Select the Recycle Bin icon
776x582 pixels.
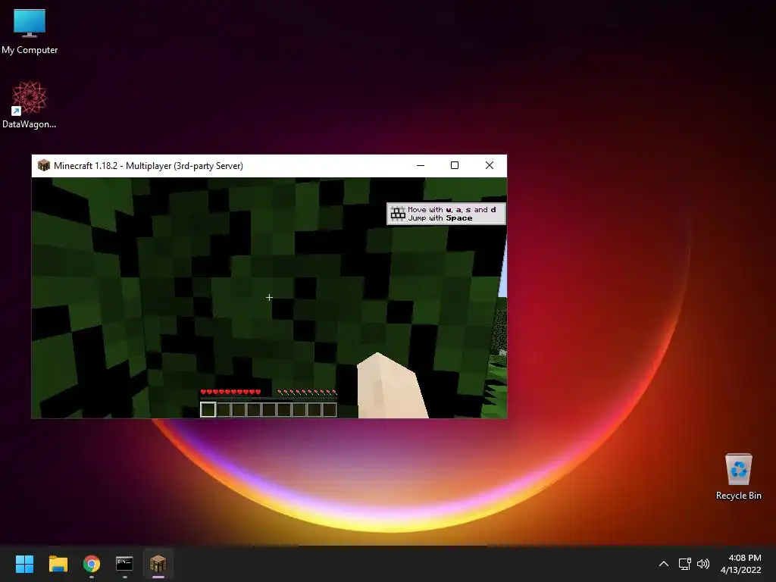coord(738,477)
